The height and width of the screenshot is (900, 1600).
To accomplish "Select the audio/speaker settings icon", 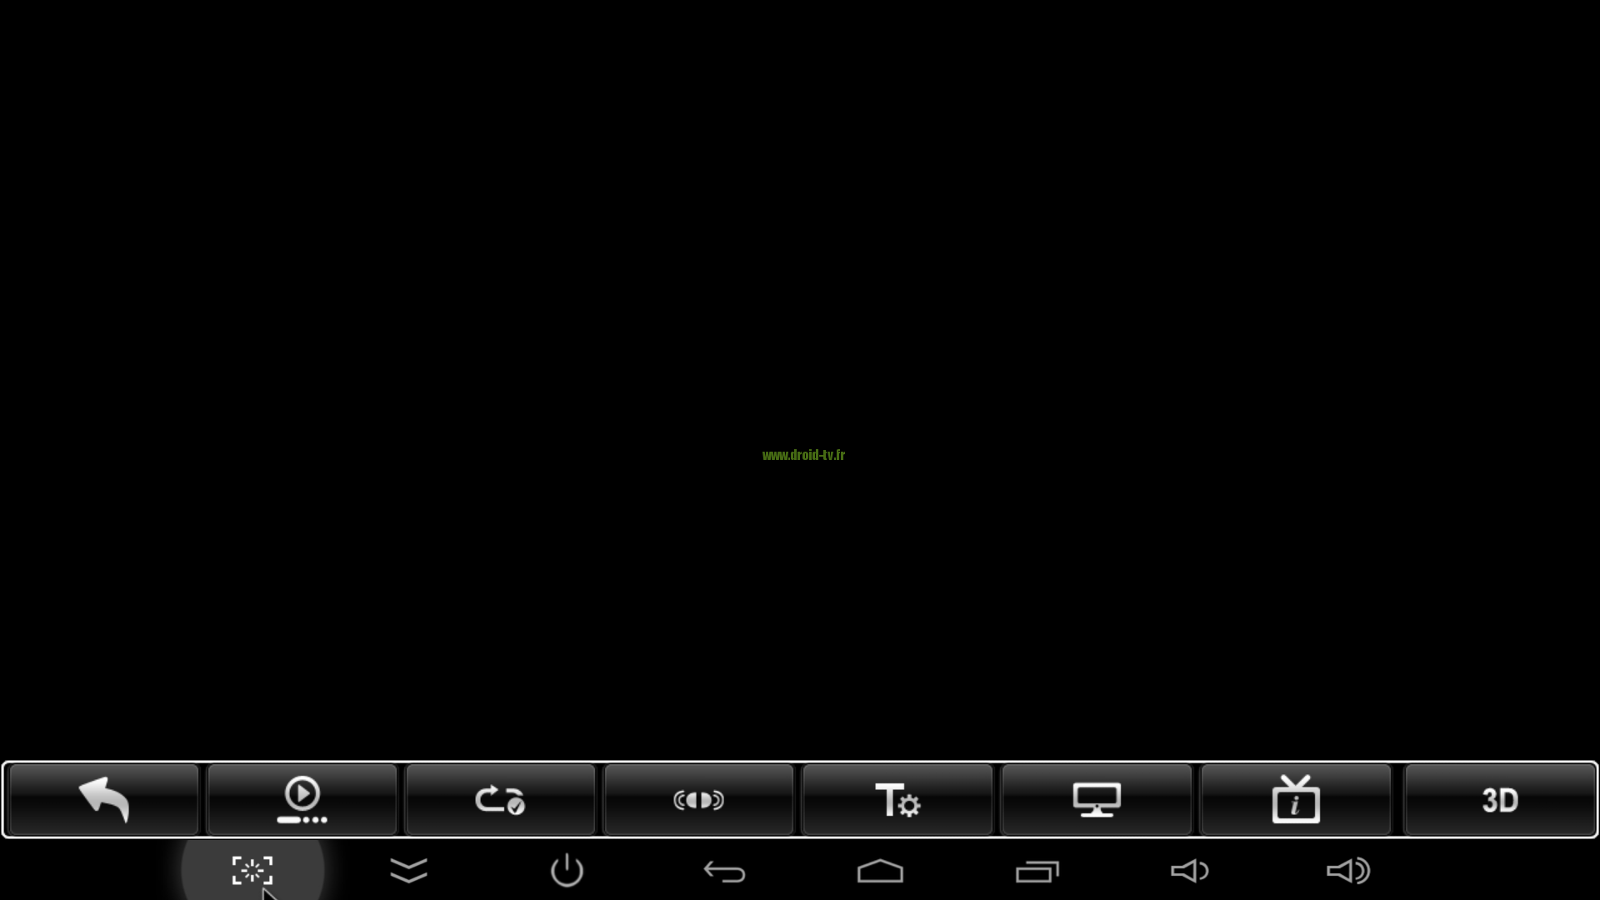I will (699, 799).
